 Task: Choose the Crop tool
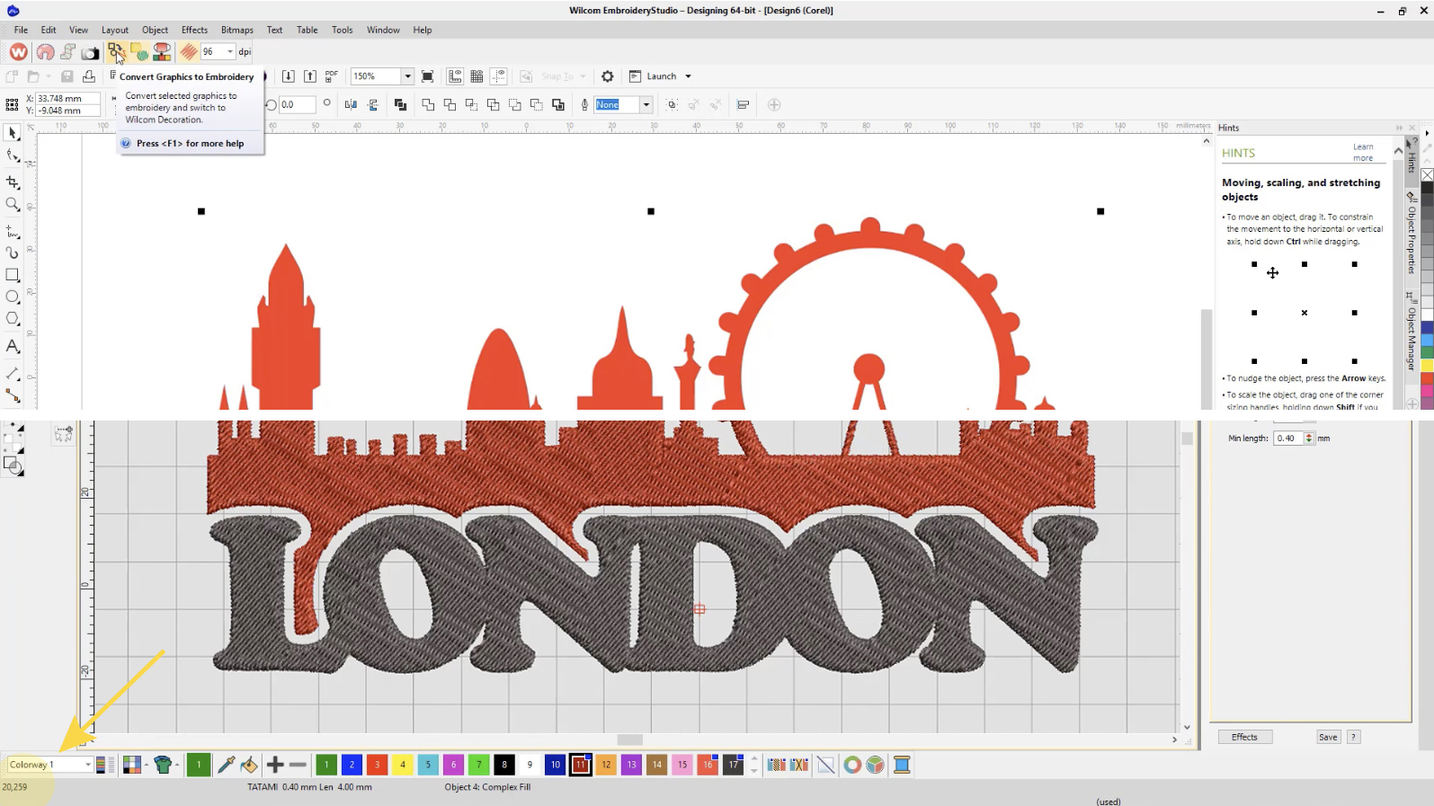click(x=13, y=182)
